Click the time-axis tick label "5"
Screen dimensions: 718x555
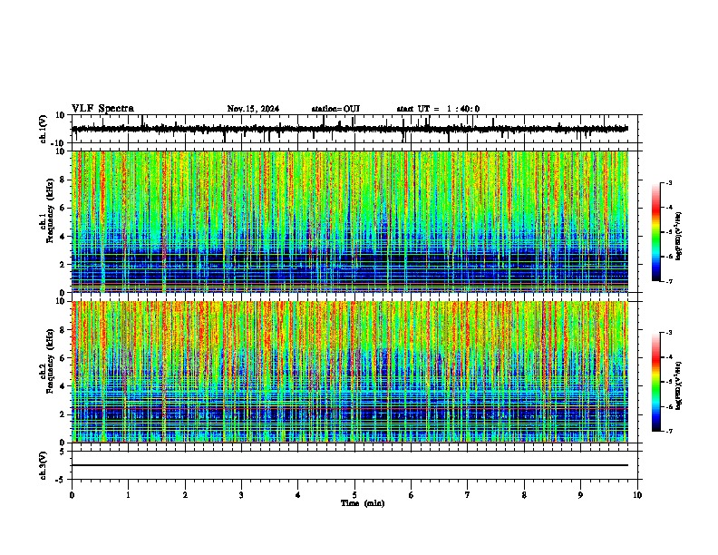tap(354, 495)
